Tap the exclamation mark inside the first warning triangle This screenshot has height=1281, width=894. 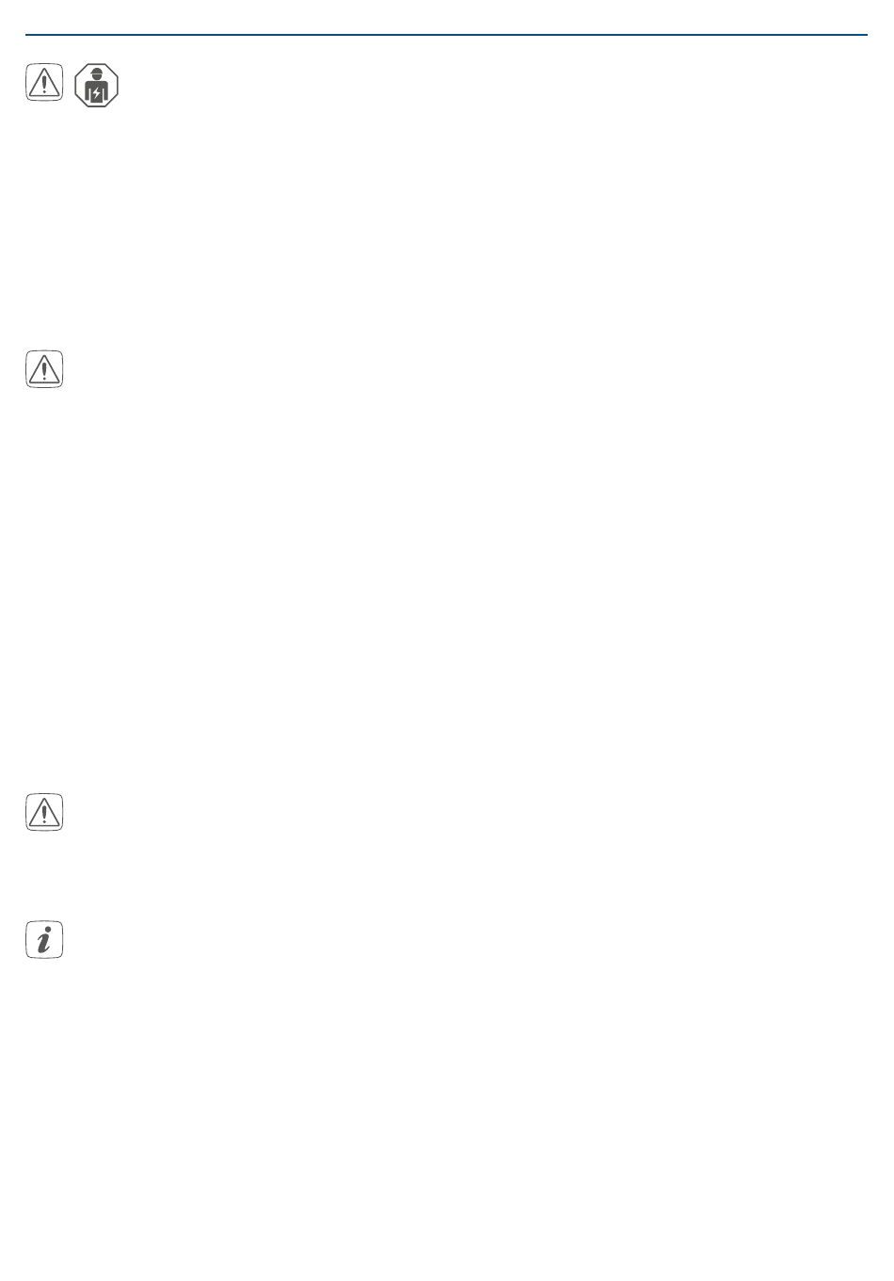click(x=44, y=86)
